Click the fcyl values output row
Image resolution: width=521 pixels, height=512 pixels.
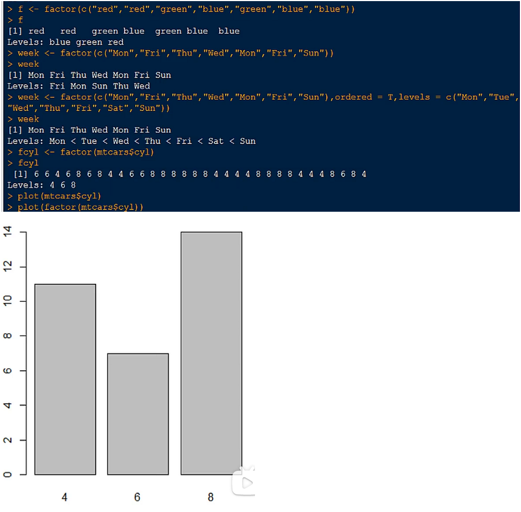(x=189, y=174)
